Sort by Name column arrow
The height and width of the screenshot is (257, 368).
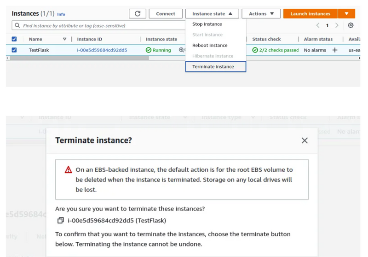(64, 39)
